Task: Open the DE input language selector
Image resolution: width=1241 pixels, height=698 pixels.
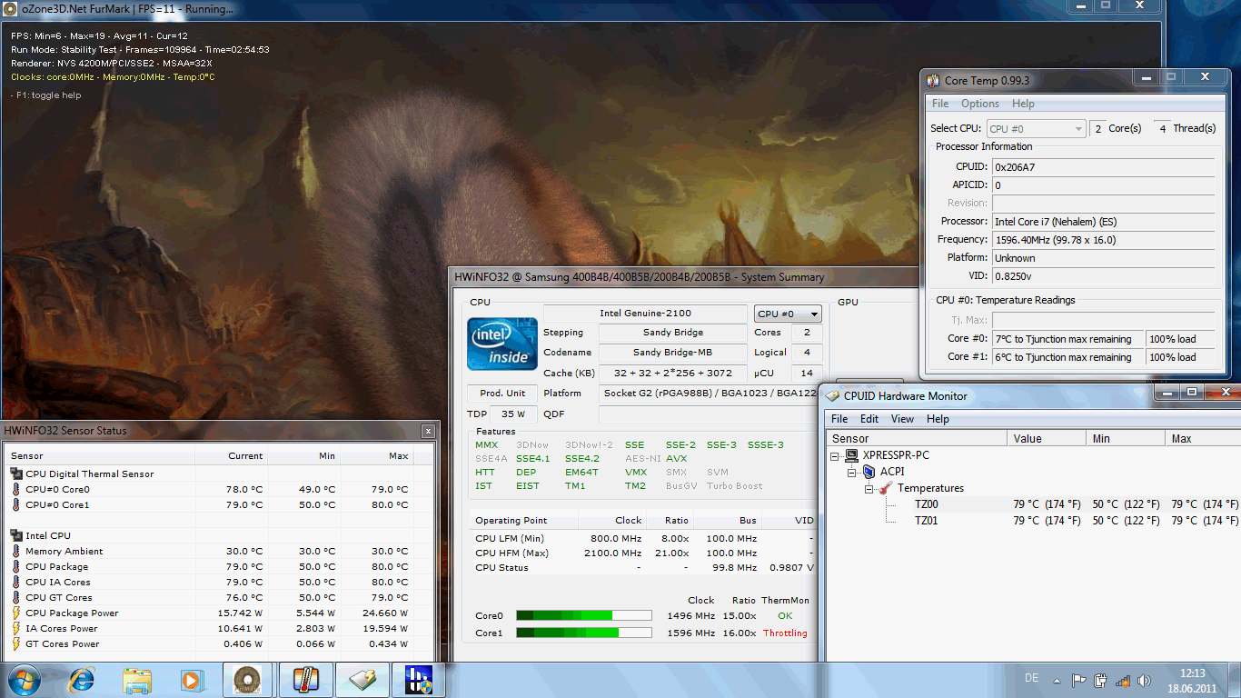Action: coord(1031,678)
